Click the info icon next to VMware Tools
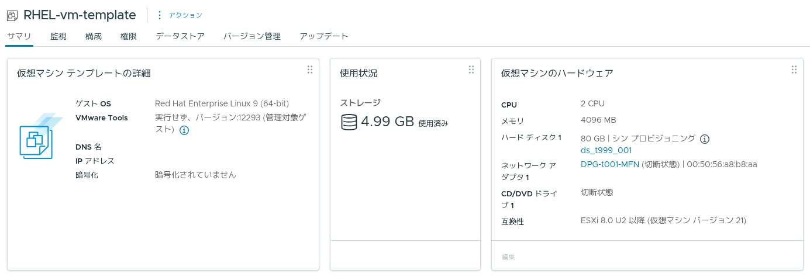 [x=184, y=130]
